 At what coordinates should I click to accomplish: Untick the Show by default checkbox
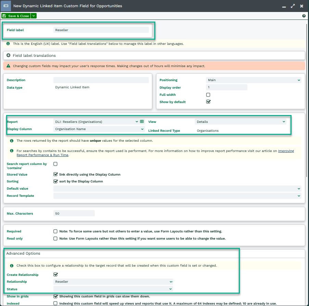[x=208, y=102]
